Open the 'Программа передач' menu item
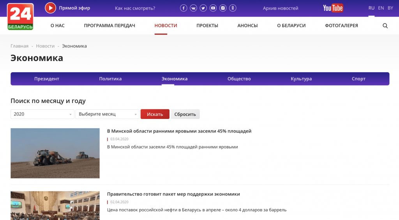 109,26
